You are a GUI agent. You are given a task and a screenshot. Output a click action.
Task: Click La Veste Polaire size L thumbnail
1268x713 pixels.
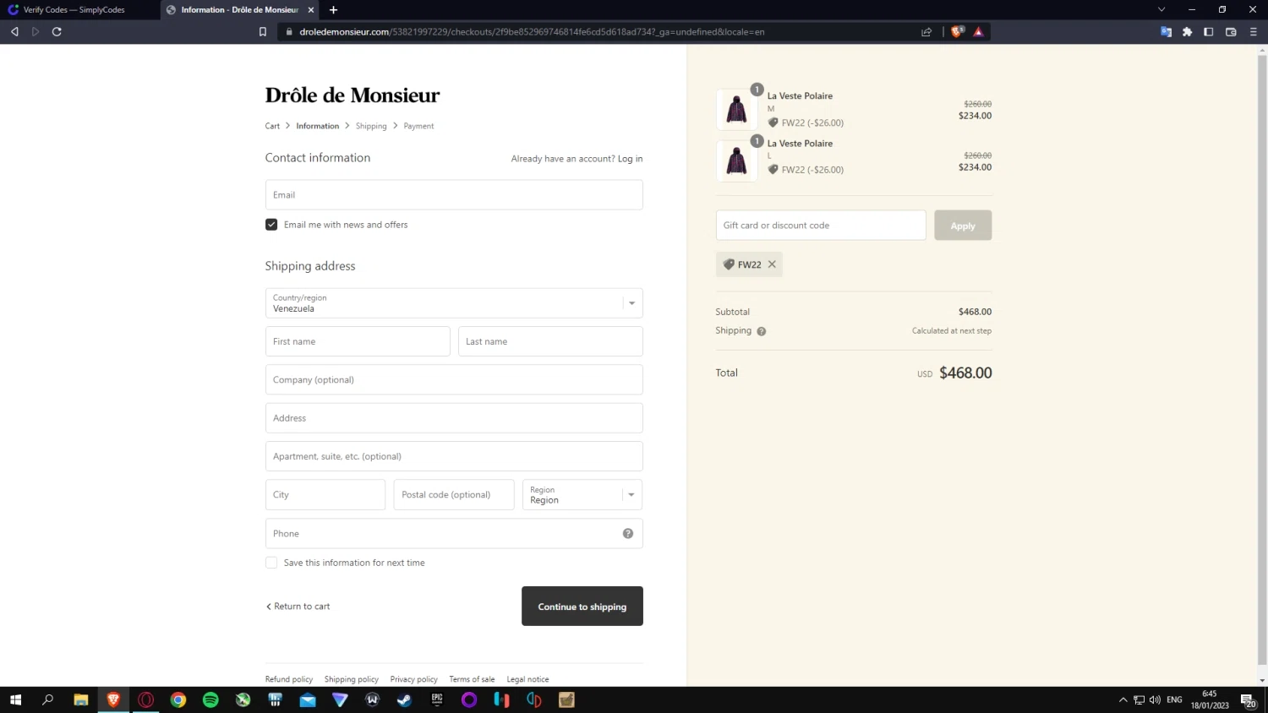point(736,161)
